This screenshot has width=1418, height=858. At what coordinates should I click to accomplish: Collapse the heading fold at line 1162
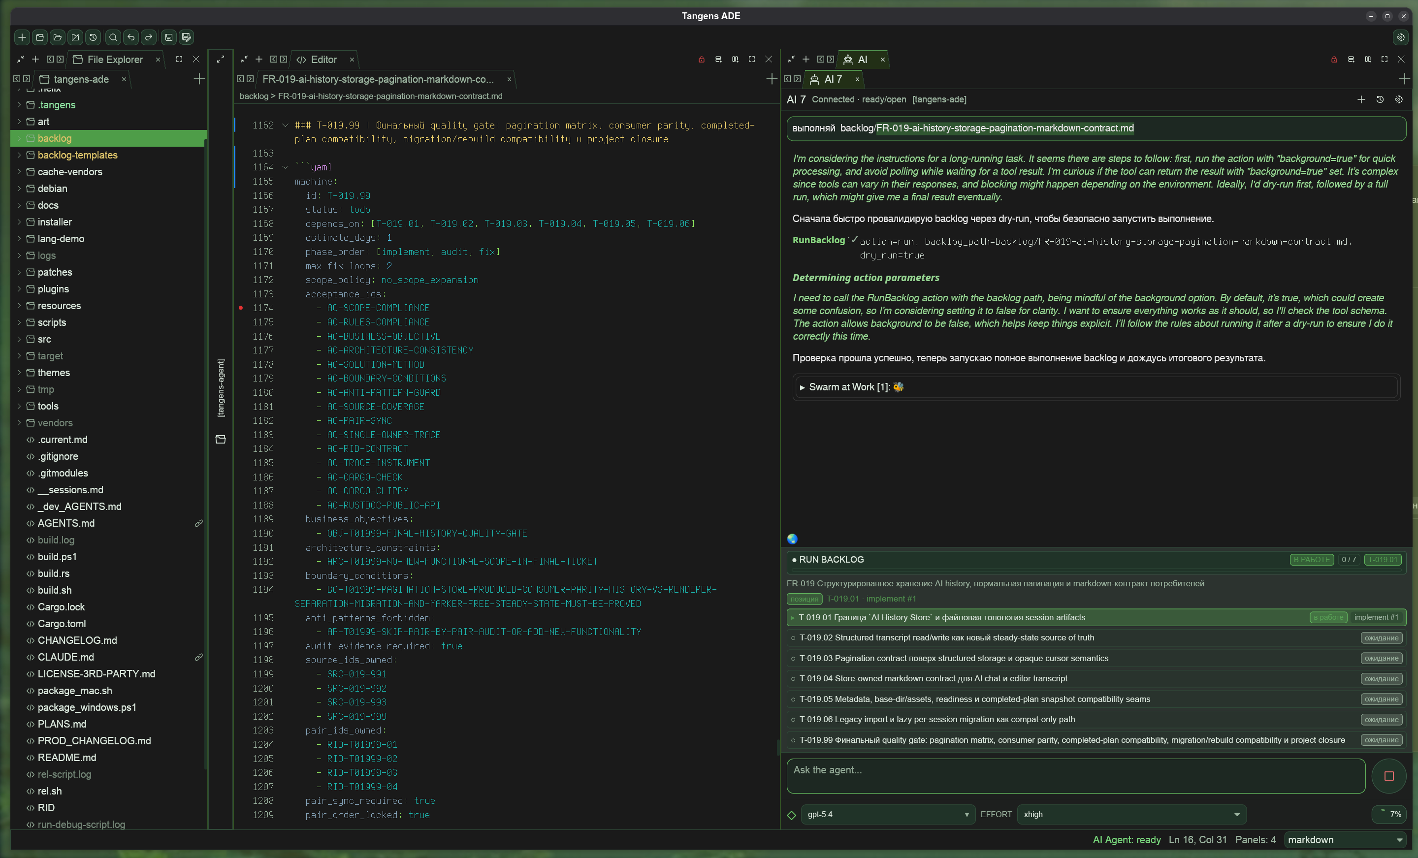coord(285,126)
